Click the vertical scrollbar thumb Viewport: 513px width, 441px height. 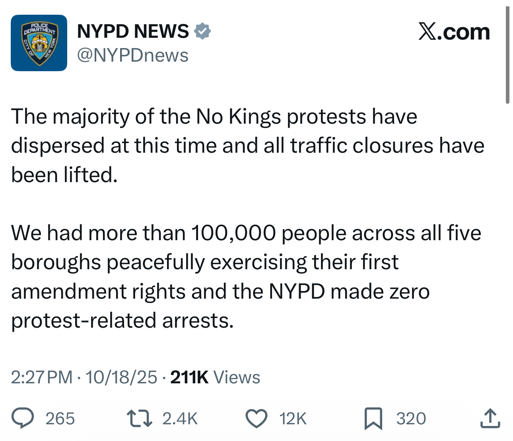507,56
